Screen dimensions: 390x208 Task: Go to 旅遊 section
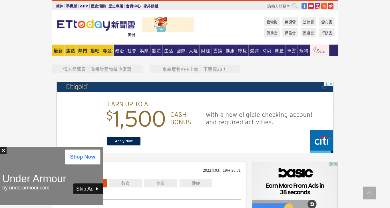tap(156, 50)
